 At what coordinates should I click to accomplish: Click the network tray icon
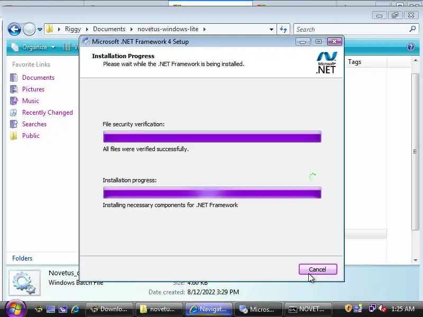pos(372,308)
